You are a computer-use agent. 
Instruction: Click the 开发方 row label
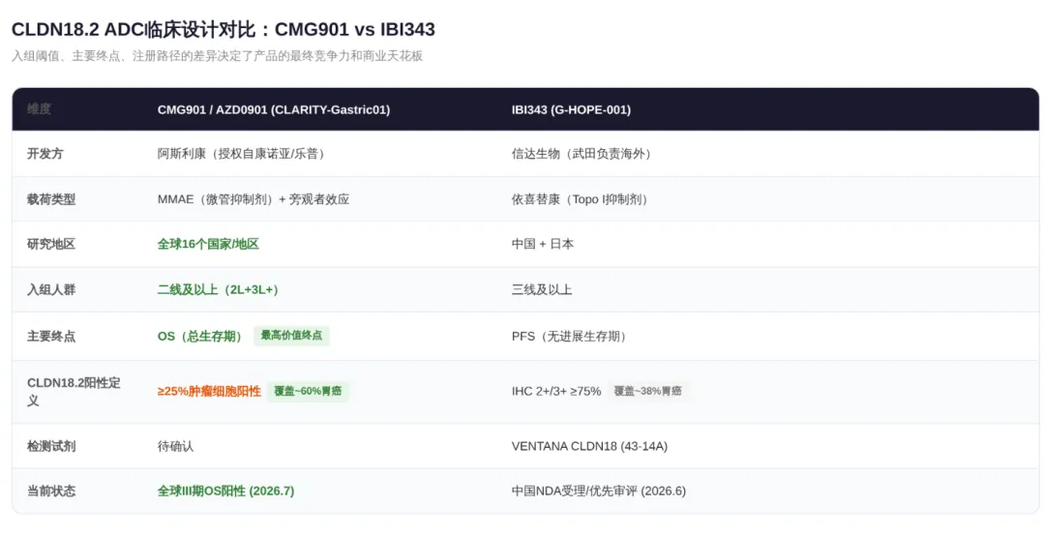[x=45, y=153]
